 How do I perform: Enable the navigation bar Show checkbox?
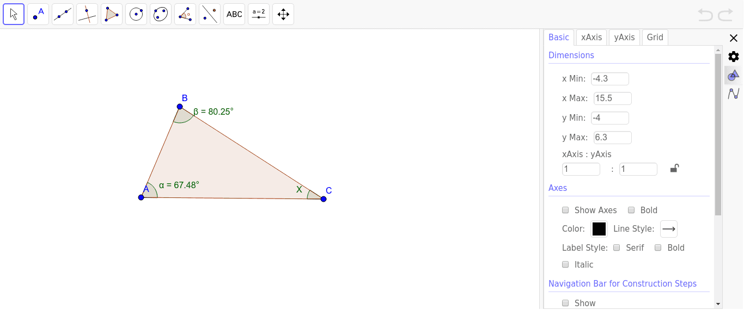coord(565,303)
